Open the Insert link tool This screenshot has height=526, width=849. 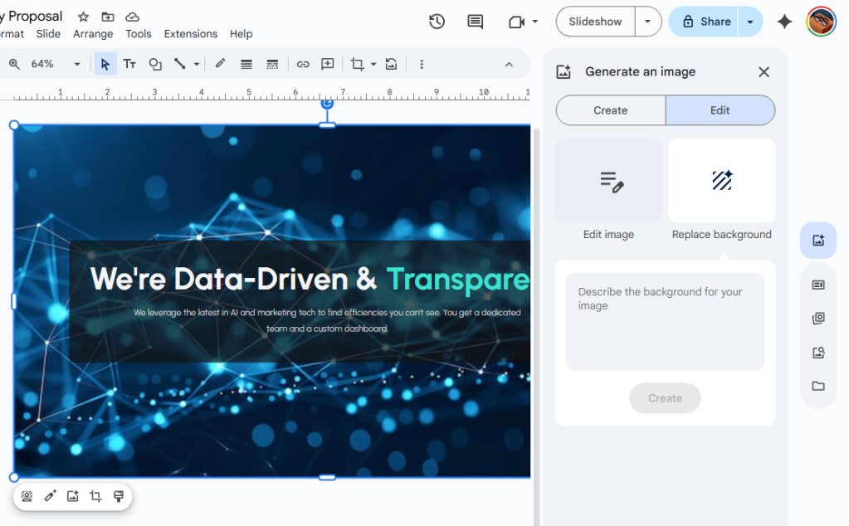click(302, 63)
